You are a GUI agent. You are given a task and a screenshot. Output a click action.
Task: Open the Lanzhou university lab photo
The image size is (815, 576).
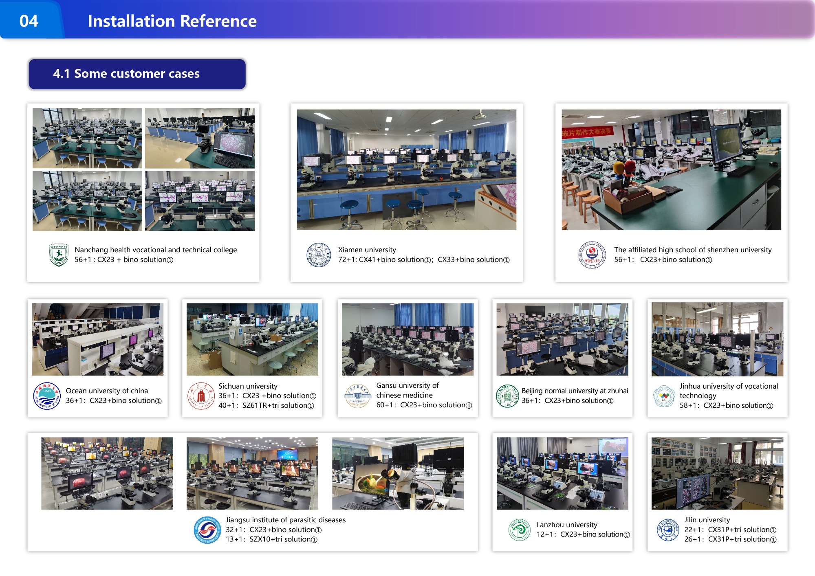[x=562, y=473]
